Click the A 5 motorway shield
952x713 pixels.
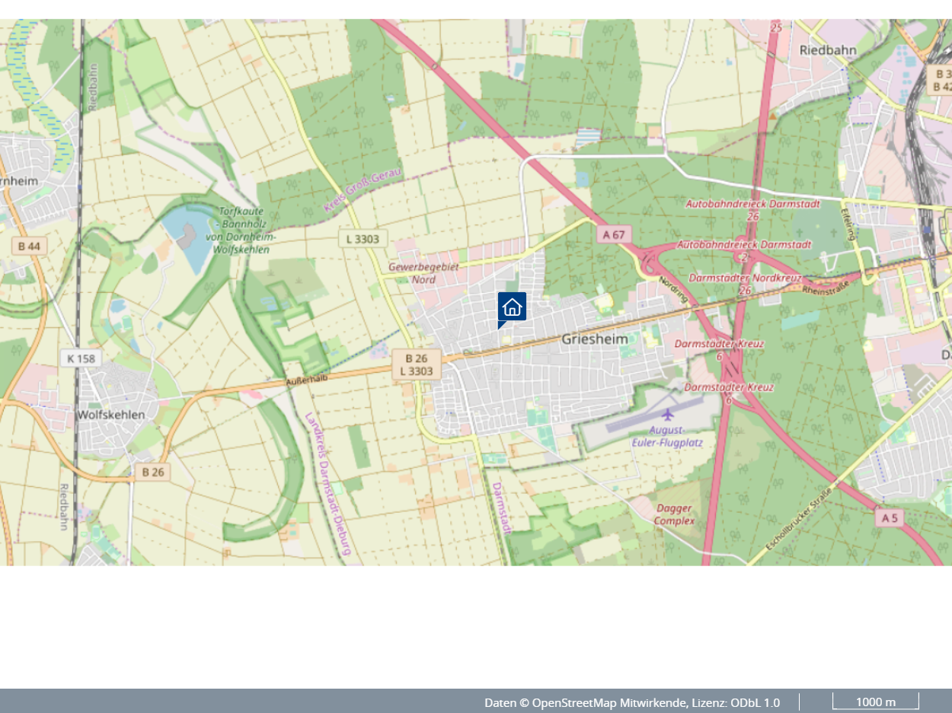pyautogui.click(x=889, y=518)
